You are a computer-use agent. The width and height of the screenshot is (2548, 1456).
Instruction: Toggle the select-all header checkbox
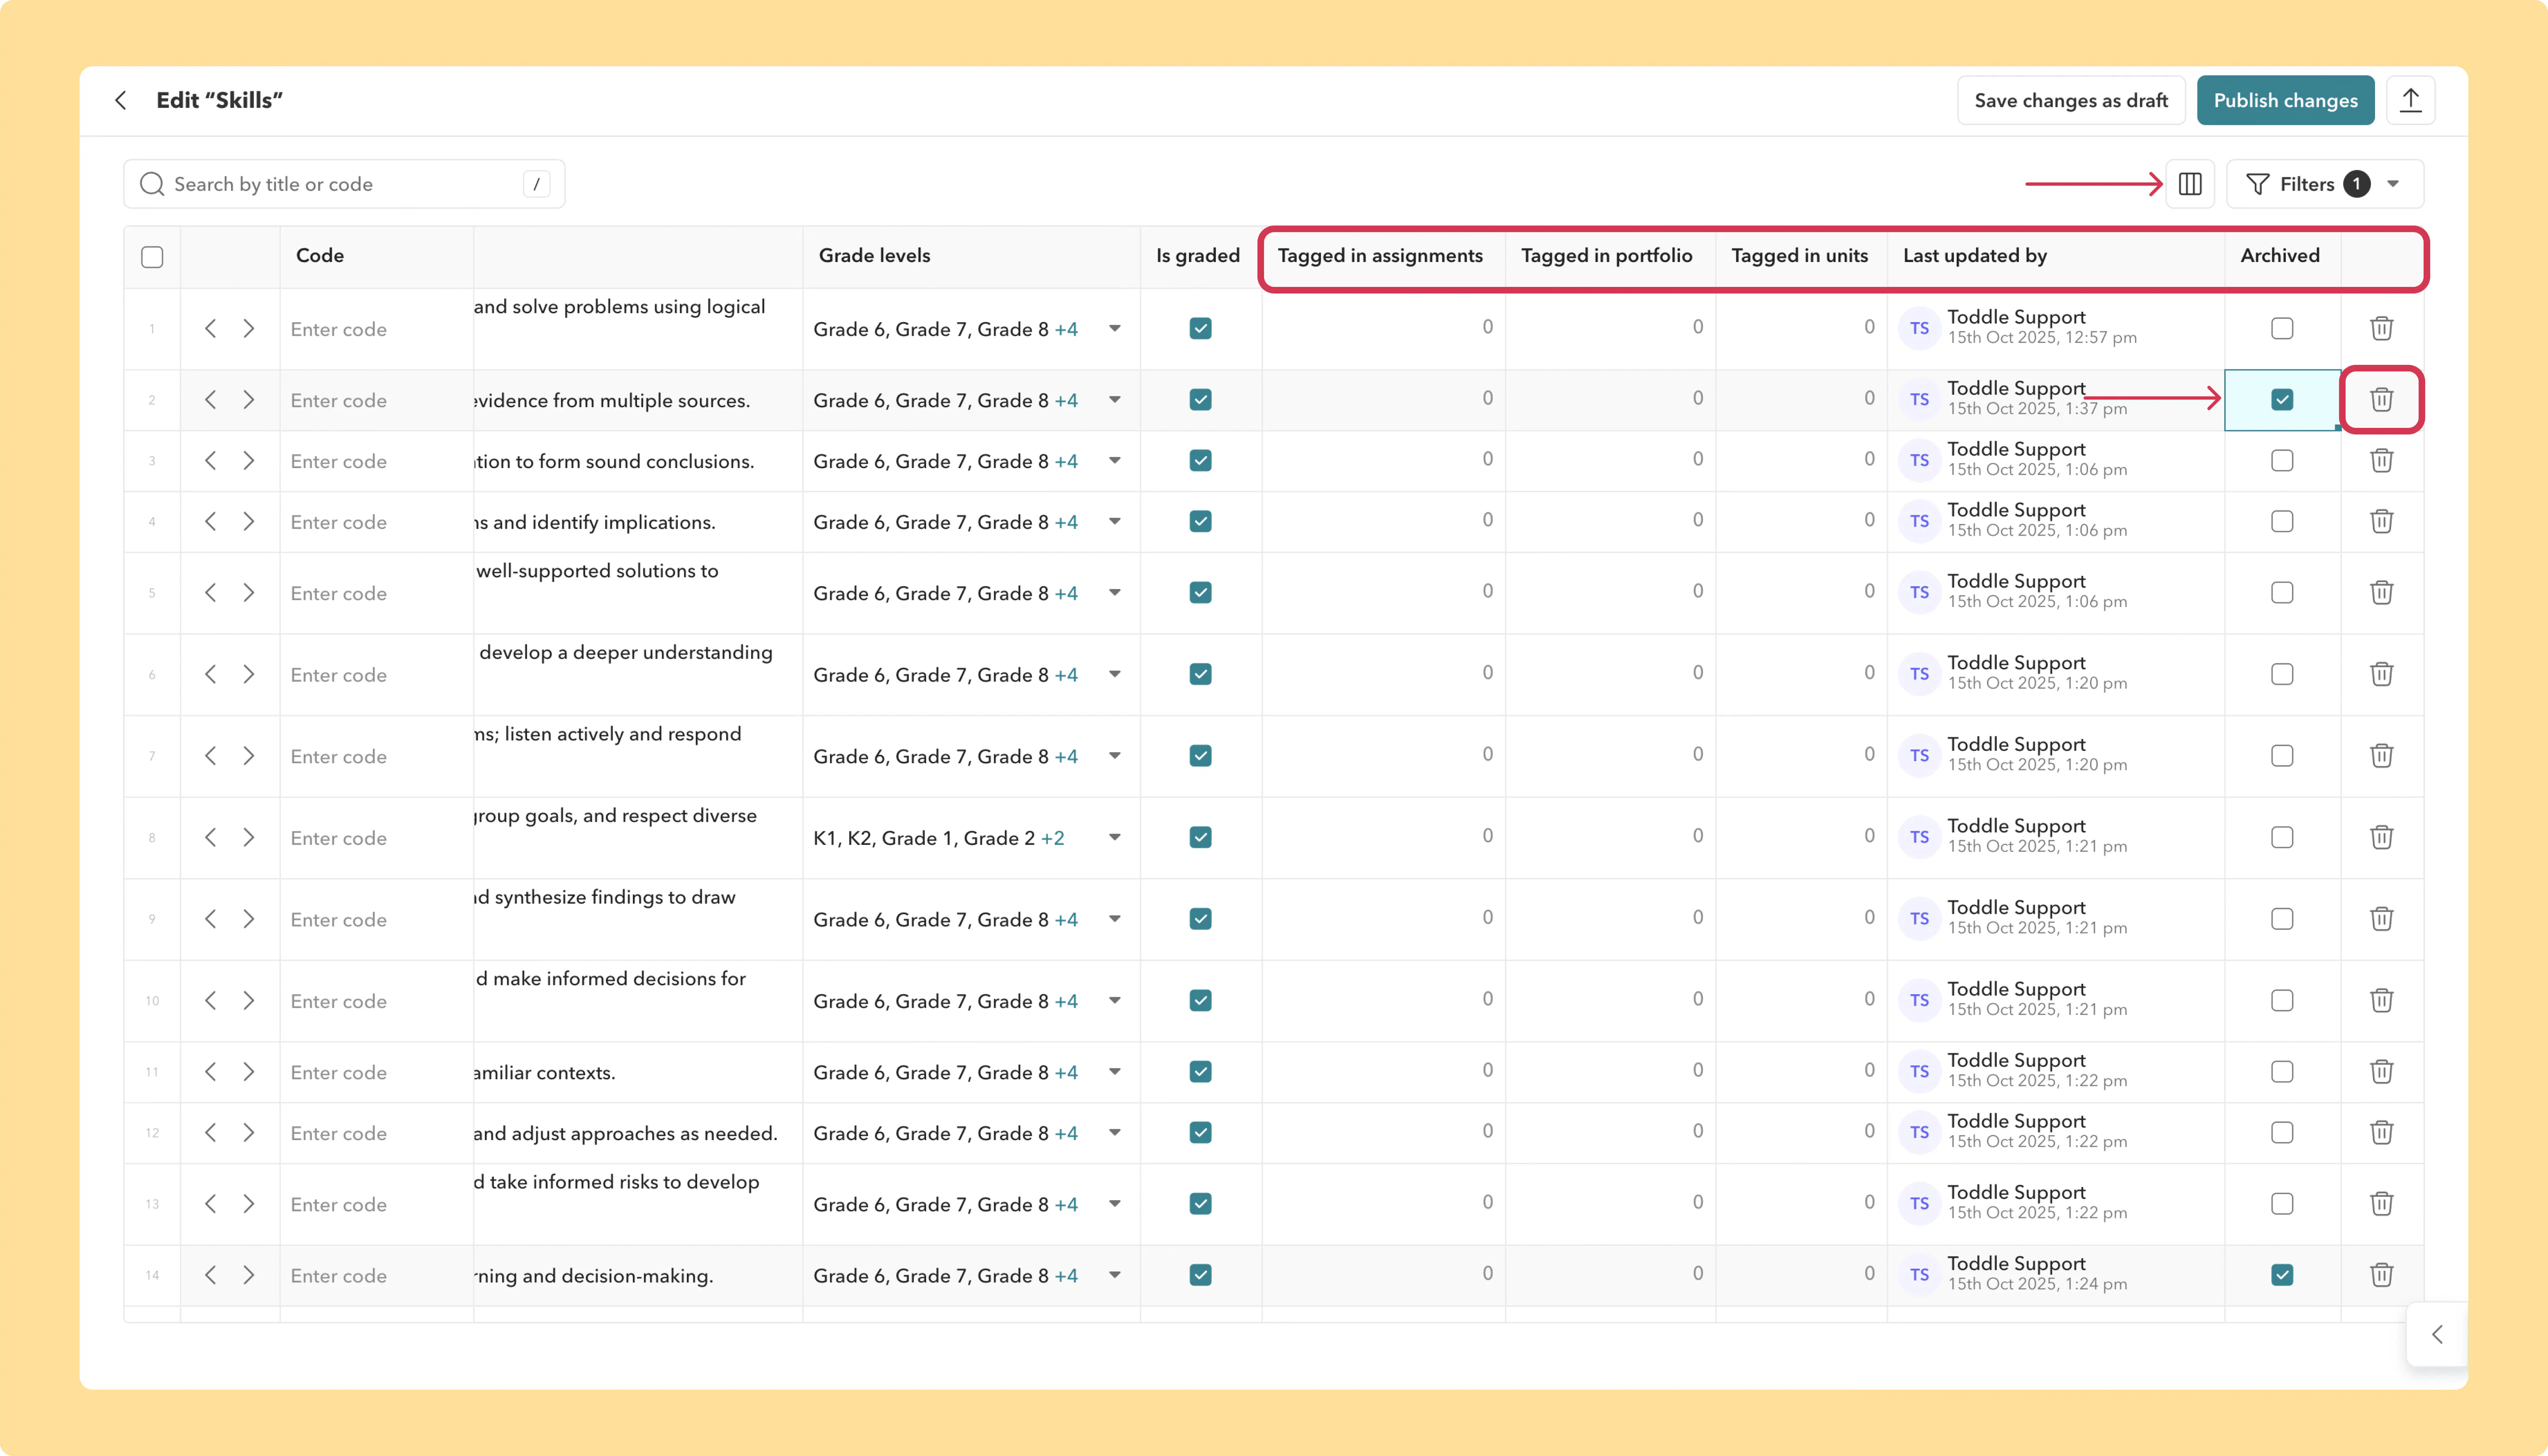click(152, 257)
